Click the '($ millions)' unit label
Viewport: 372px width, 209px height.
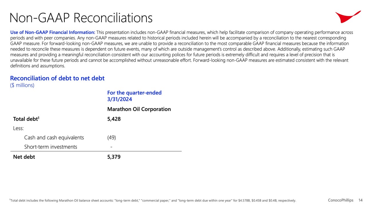(x=22, y=85)
